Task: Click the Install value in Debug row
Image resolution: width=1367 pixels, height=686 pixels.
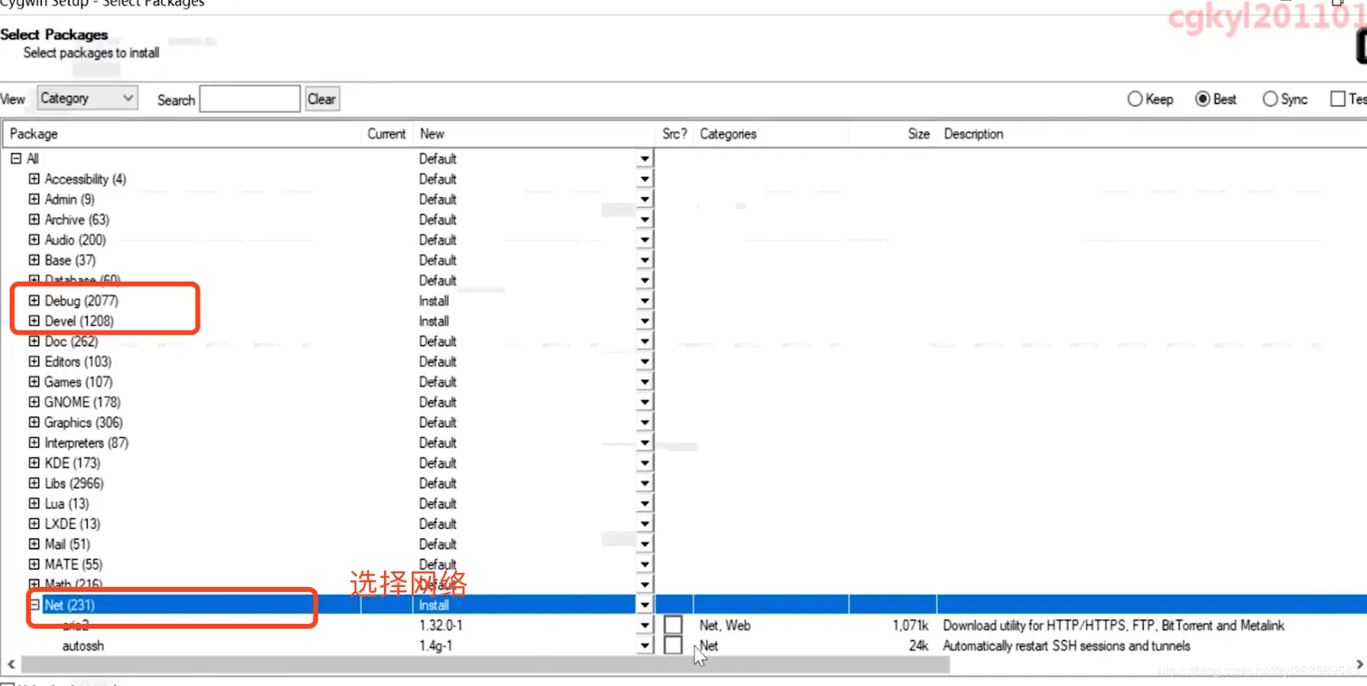Action: point(434,301)
